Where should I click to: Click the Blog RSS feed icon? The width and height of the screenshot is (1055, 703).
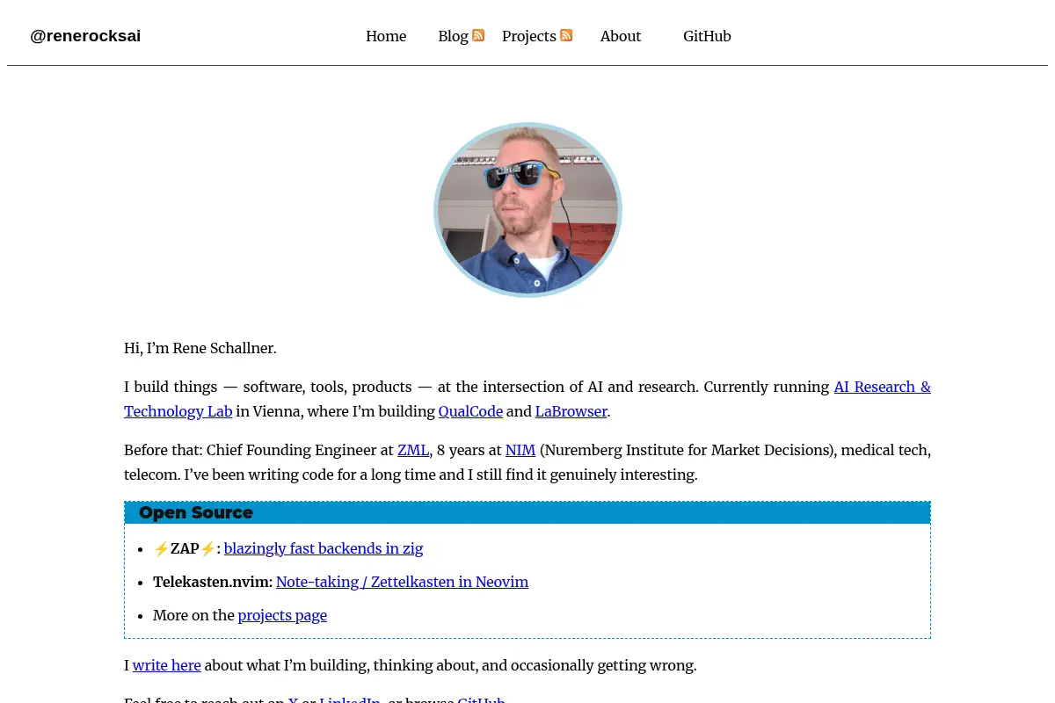click(478, 35)
